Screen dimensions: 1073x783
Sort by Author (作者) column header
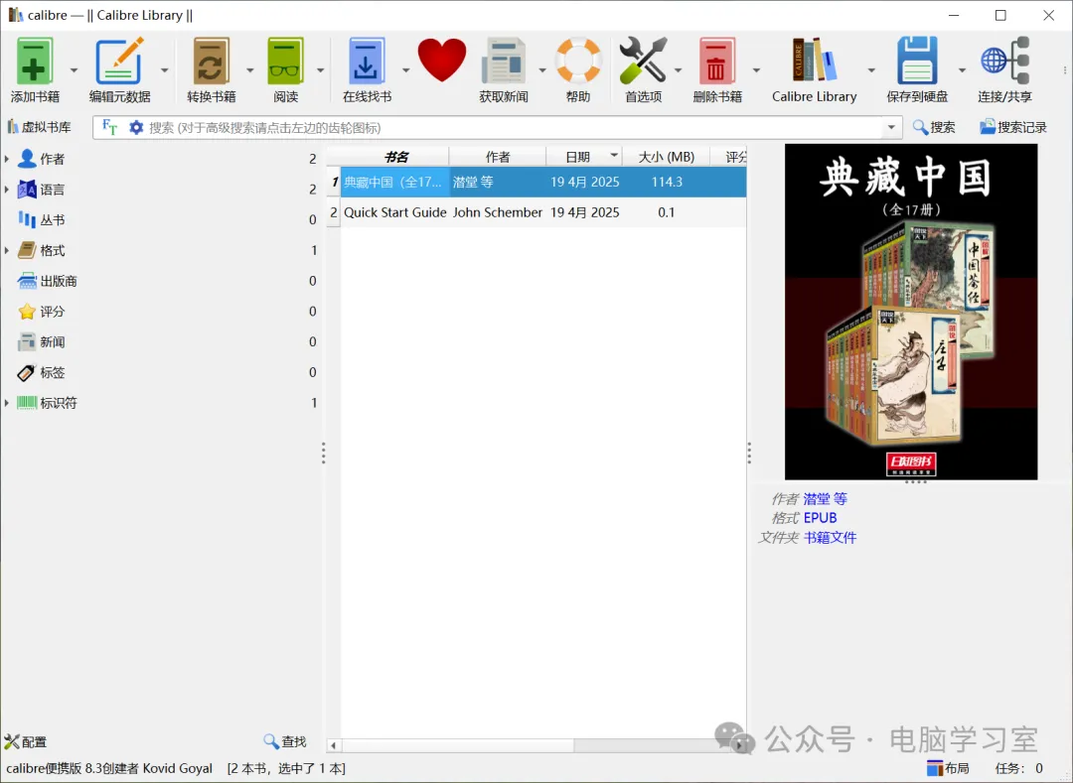[498, 157]
